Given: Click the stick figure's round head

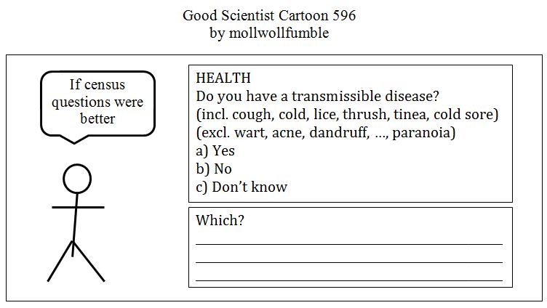Looking at the screenshot, I should click(x=76, y=179).
